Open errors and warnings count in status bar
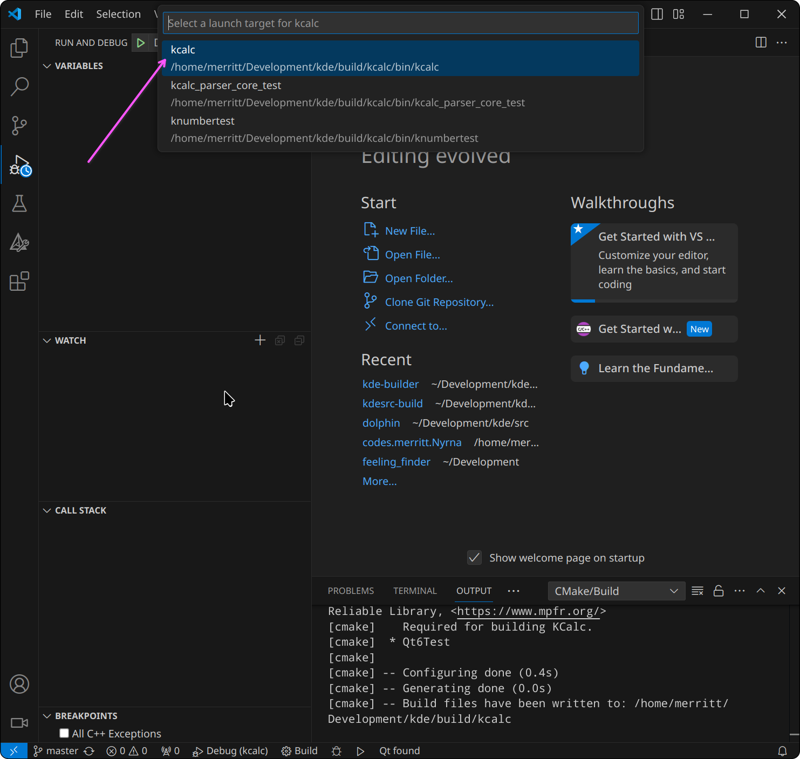The height and width of the screenshot is (759, 800). (x=127, y=751)
